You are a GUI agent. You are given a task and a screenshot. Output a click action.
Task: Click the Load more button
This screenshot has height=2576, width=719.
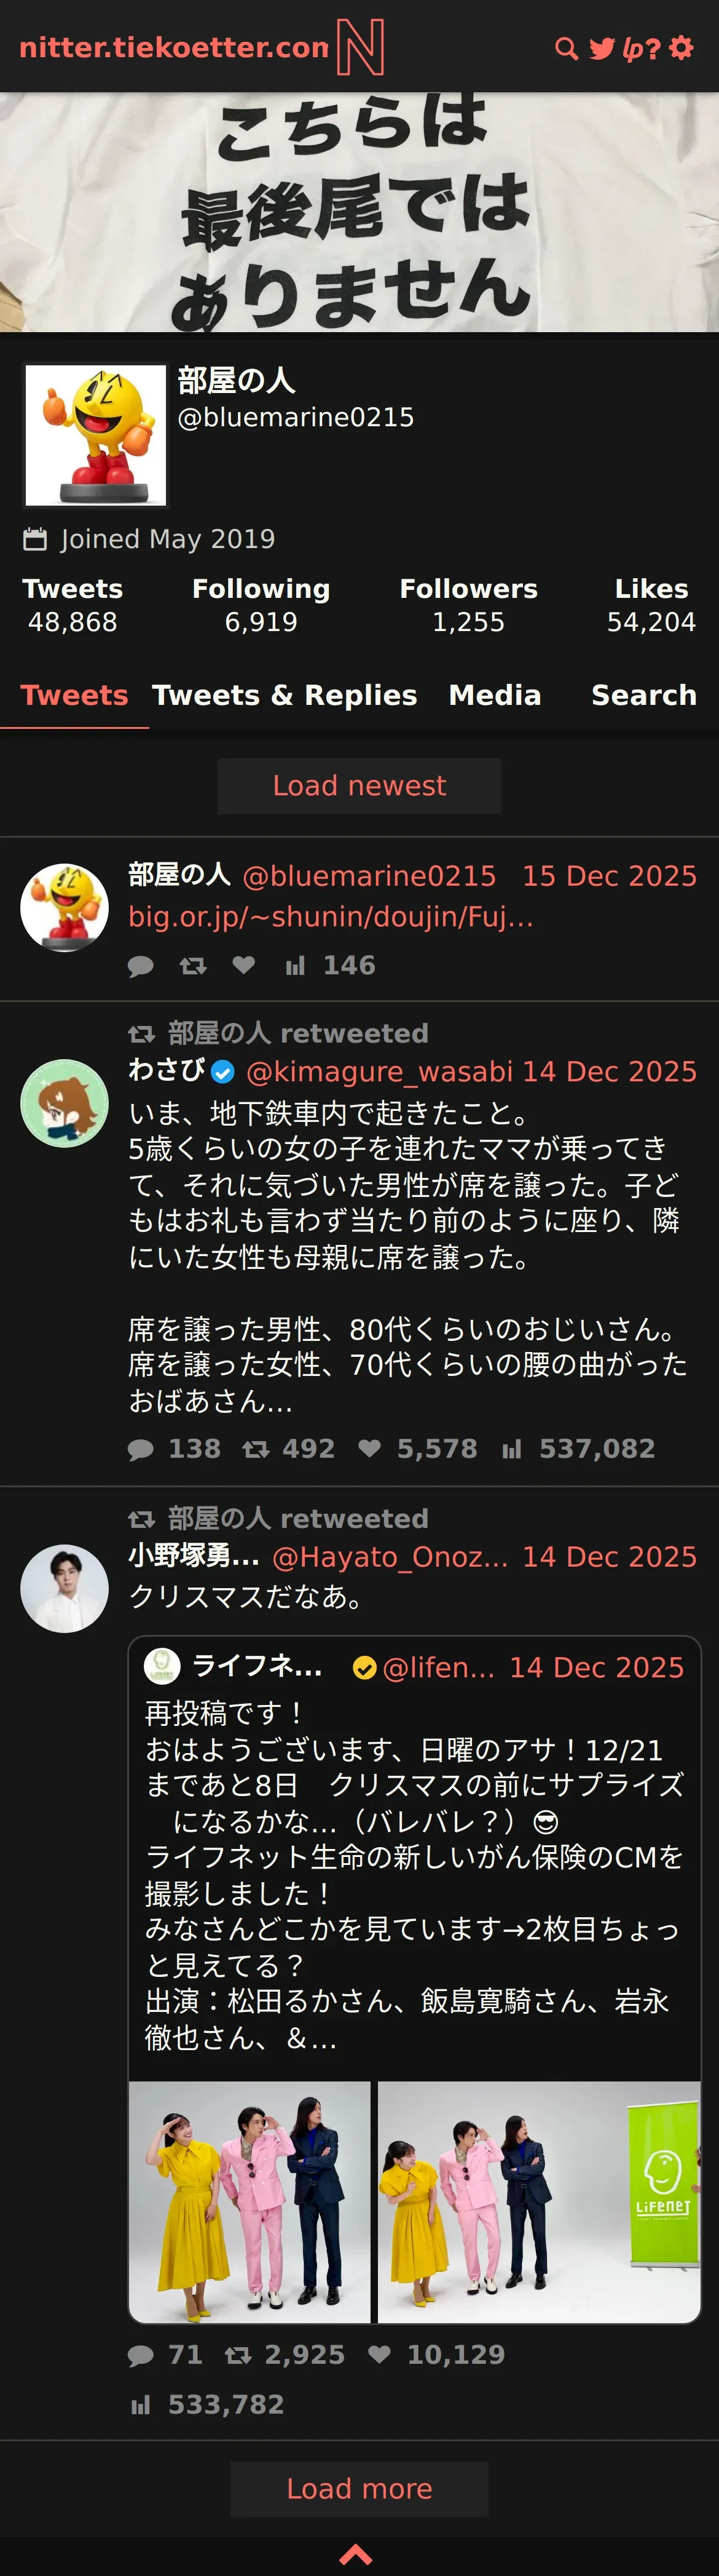click(x=359, y=2489)
